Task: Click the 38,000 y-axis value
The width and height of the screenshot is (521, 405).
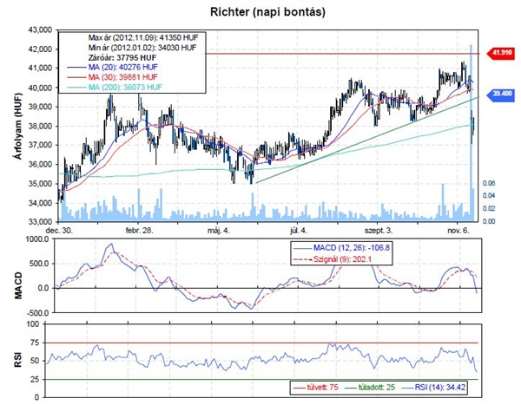Action: [x=40, y=126]
